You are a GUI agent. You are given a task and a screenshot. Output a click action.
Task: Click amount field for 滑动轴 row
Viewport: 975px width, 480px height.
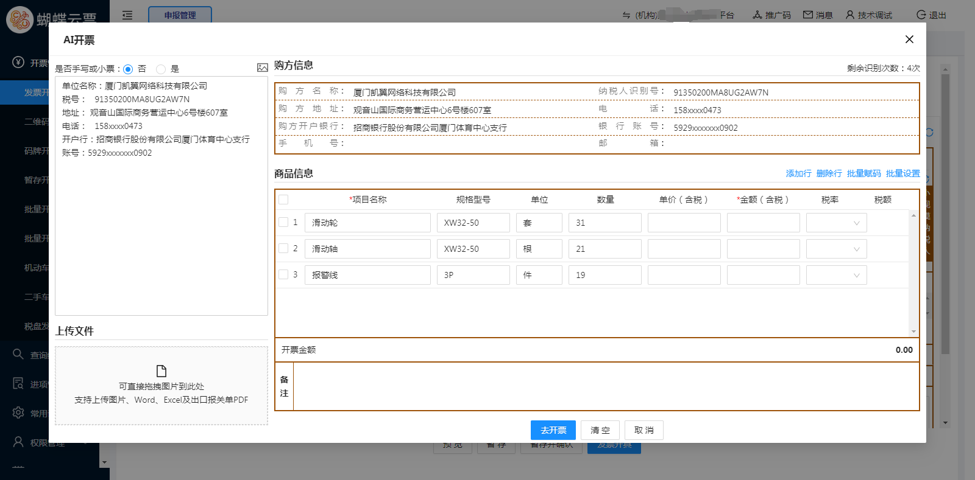tap(764, 249)
